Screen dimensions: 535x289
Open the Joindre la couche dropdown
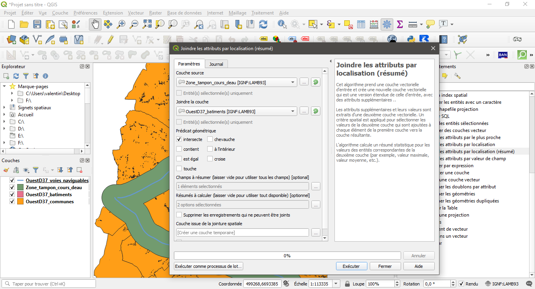click(237, 111)
